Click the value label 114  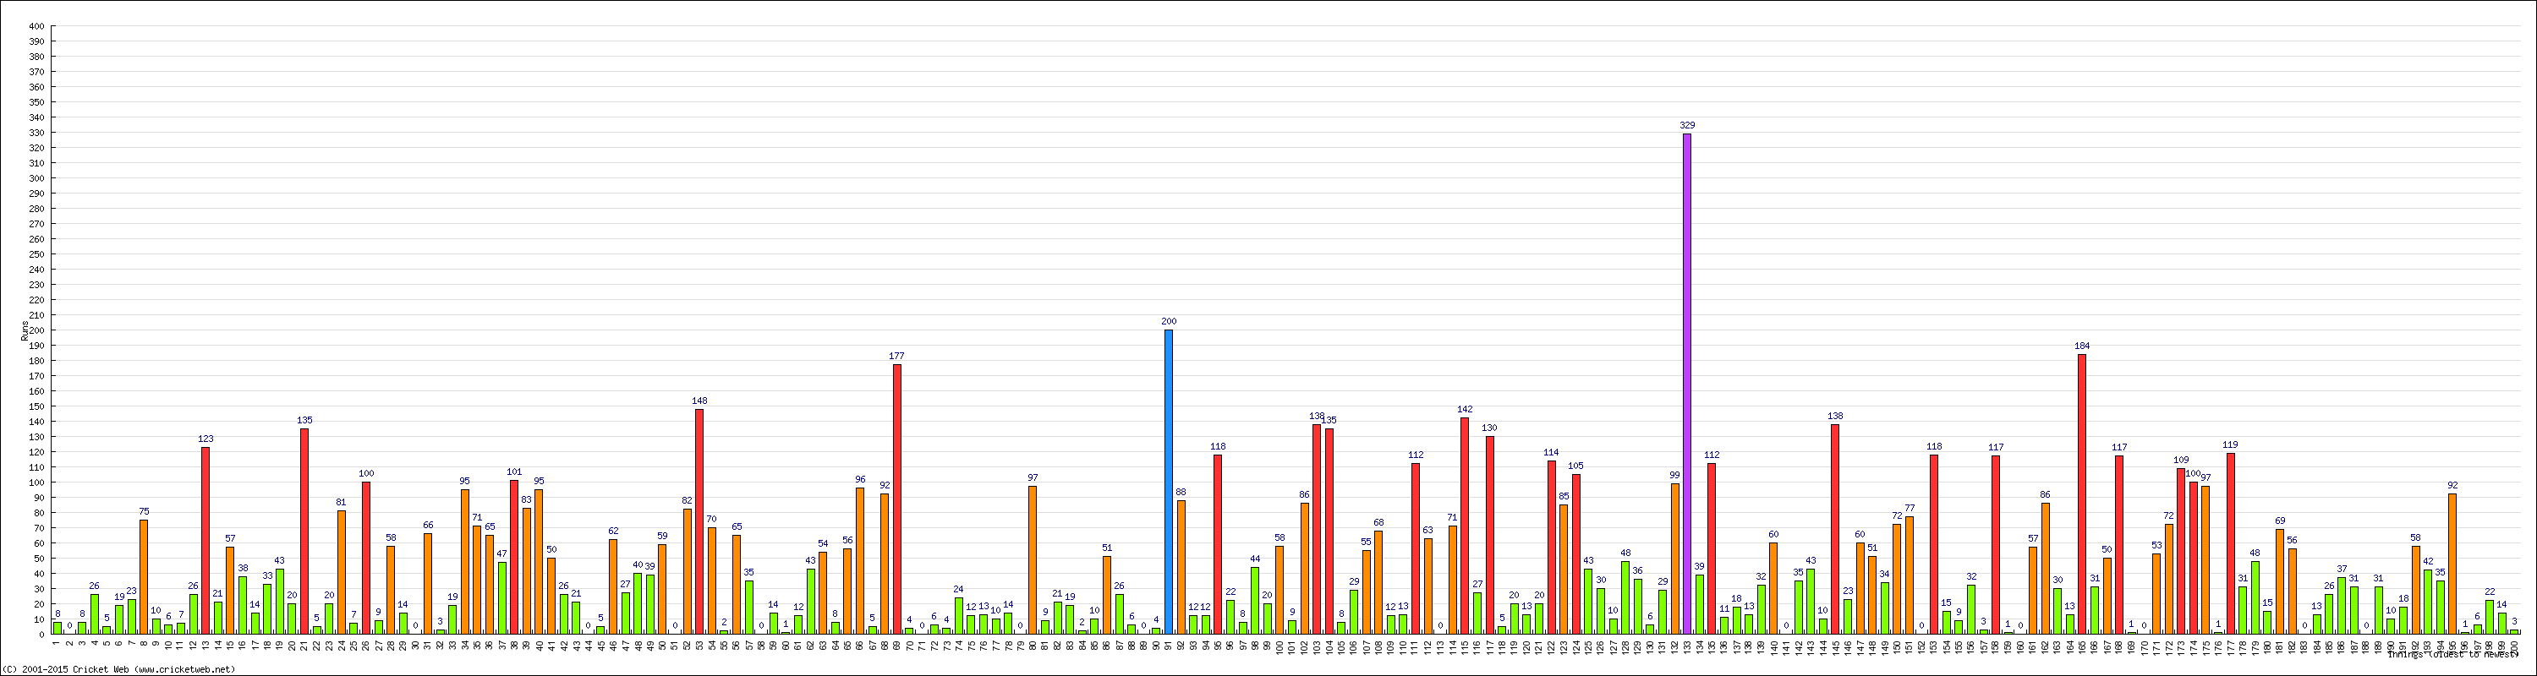coord(1551,453)
